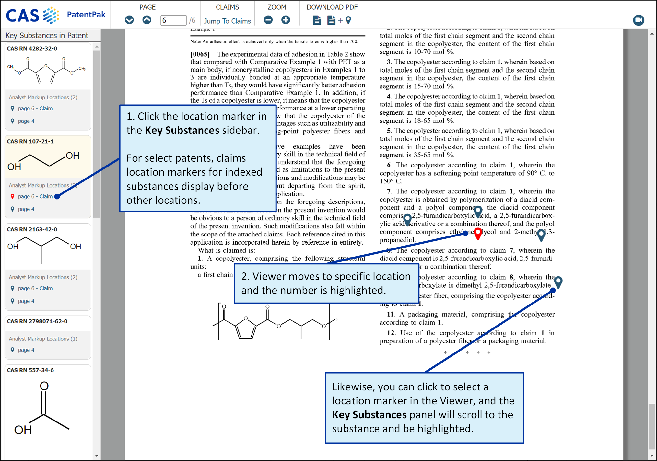Click the page number input field
Screen dimensions: 657x461
(x=173, y=20)
